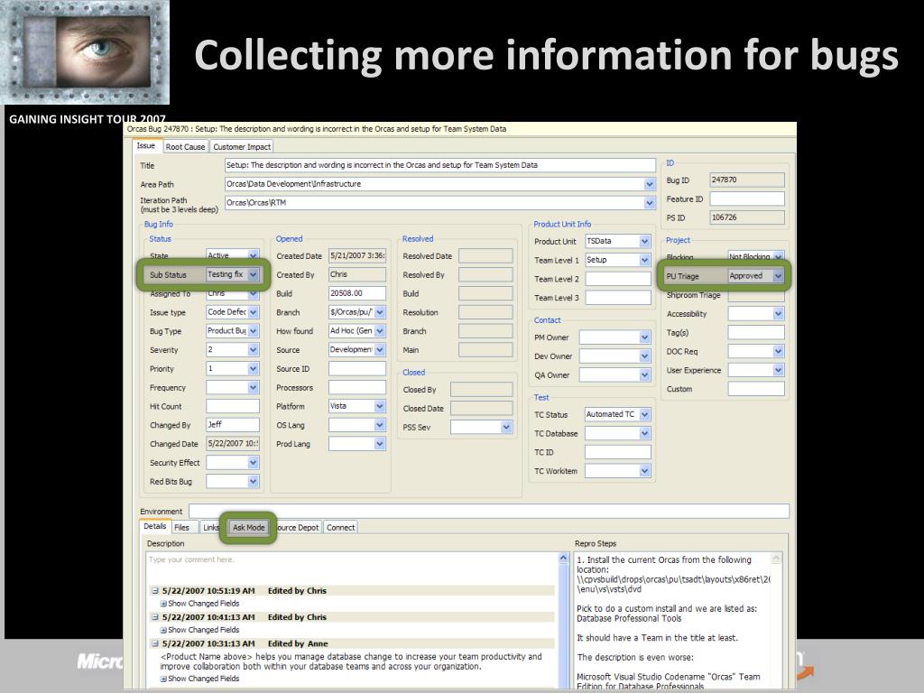Click the Tag(s) input field

756,333
